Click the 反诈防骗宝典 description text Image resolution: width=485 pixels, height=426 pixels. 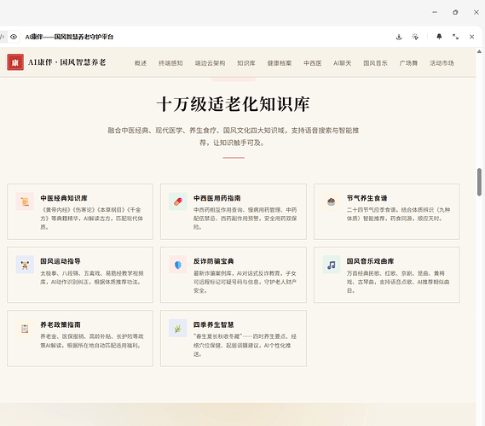click(x=245, y=282)
